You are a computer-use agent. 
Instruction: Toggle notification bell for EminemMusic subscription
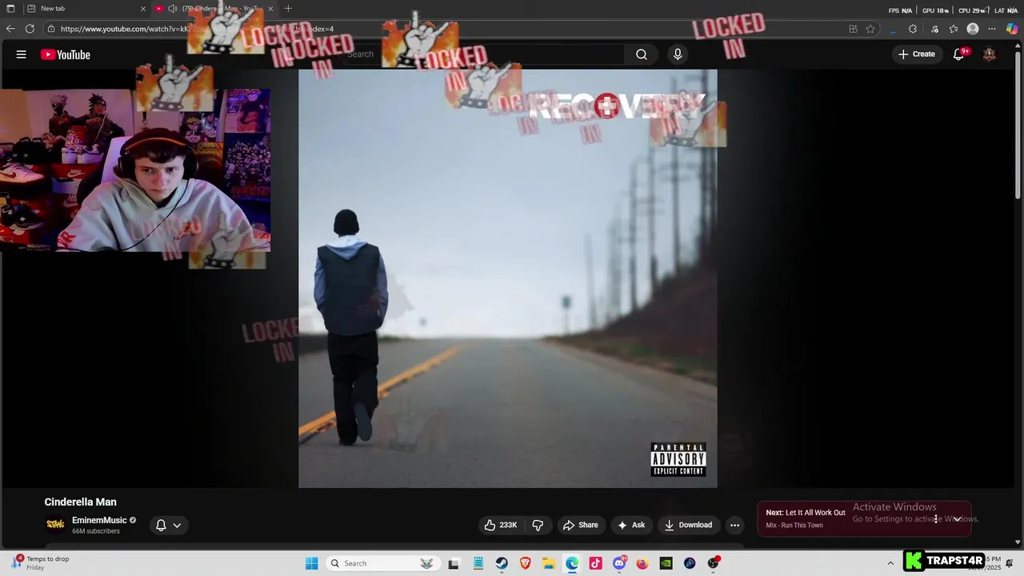161,525
